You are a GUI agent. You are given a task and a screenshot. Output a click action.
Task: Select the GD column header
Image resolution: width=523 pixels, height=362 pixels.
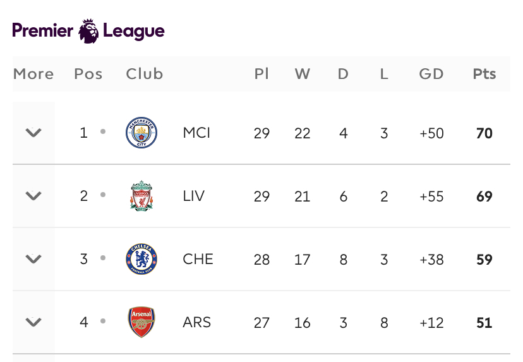pos(431,74)
